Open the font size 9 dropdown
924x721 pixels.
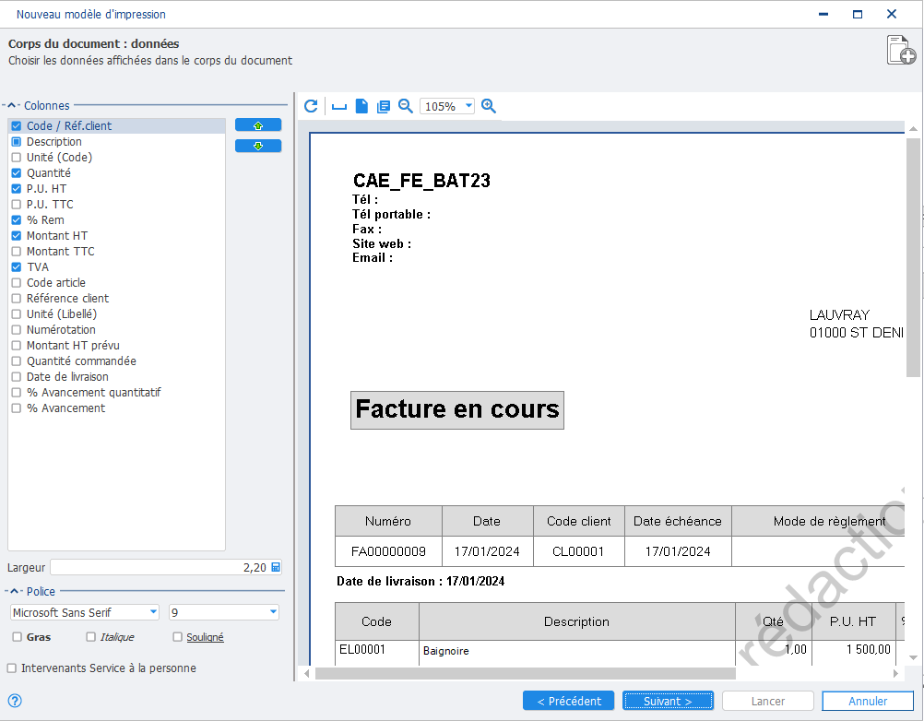274,612
